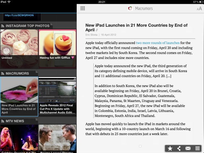Tap the status bar clock showing 20:21

pyautogui.click(x=102, y=2)
